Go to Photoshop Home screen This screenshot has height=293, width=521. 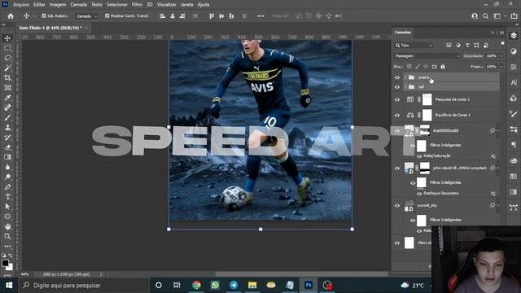pyautogui.click(x=11, y=16)
